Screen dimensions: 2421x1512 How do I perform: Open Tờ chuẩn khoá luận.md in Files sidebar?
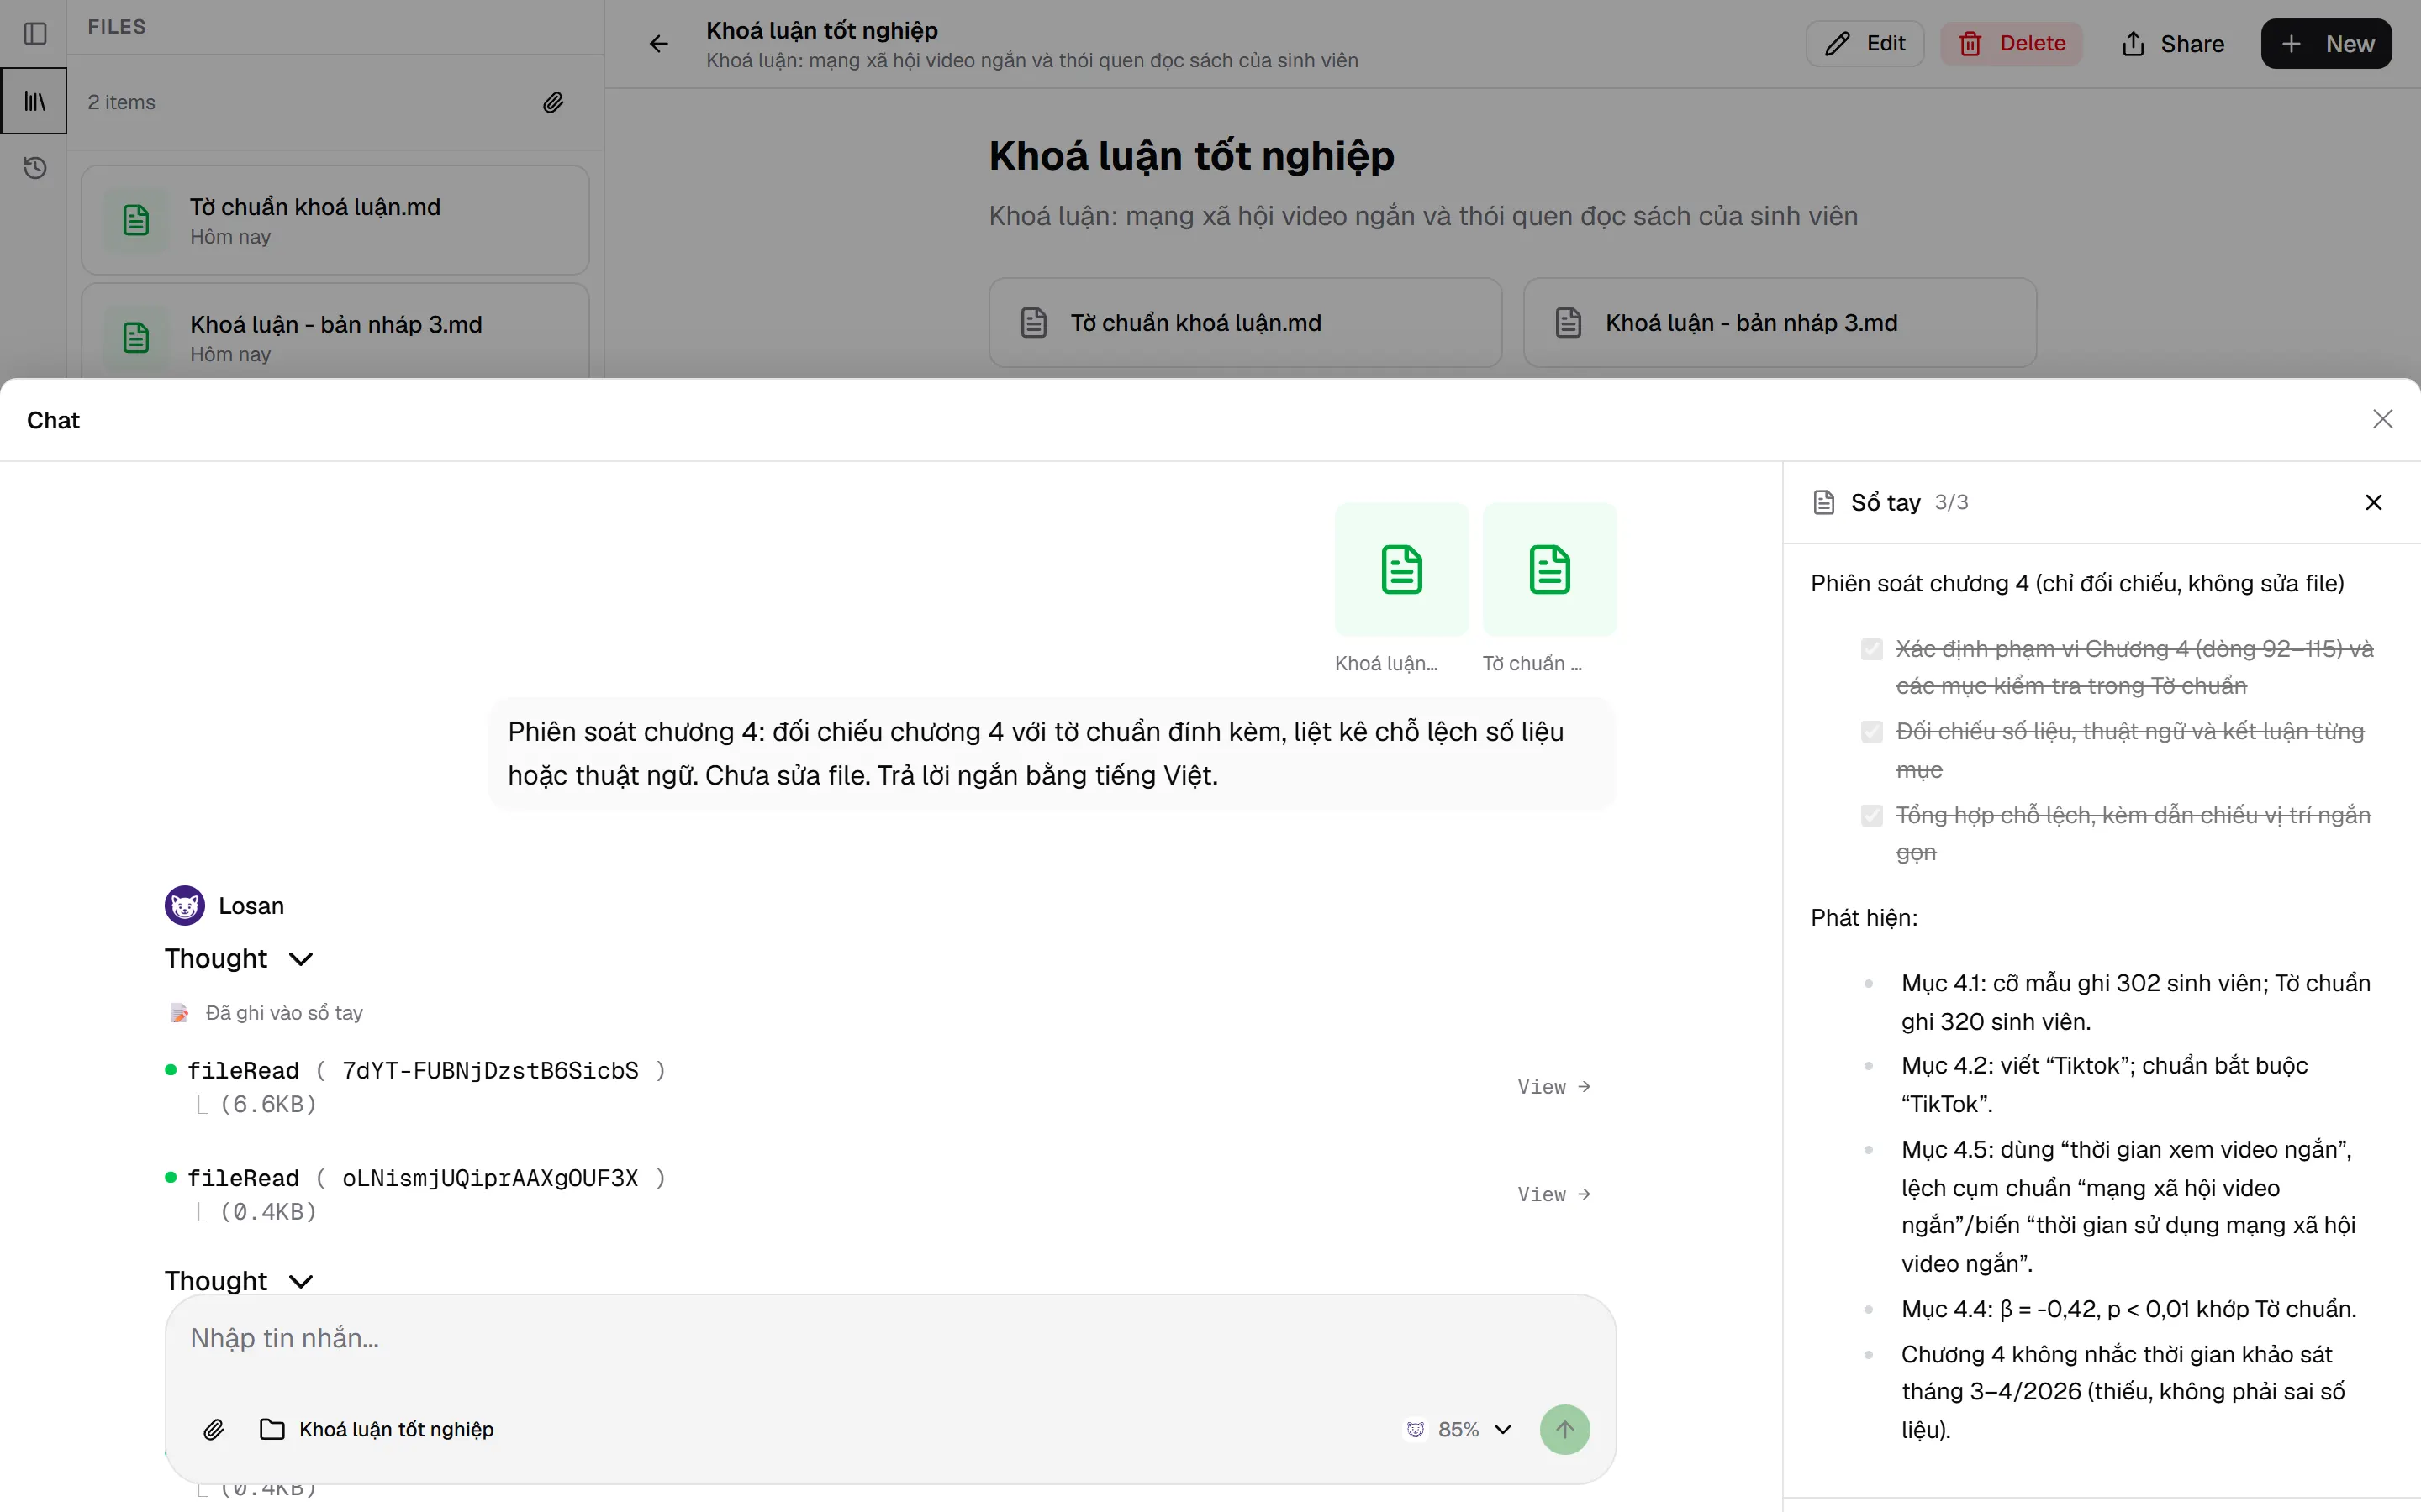click(335, 220)
